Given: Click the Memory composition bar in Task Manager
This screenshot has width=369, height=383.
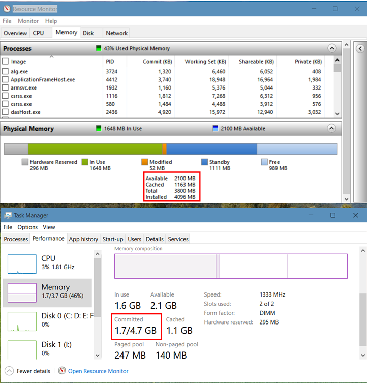Looking at the screenshot, I should coord(231,266).
